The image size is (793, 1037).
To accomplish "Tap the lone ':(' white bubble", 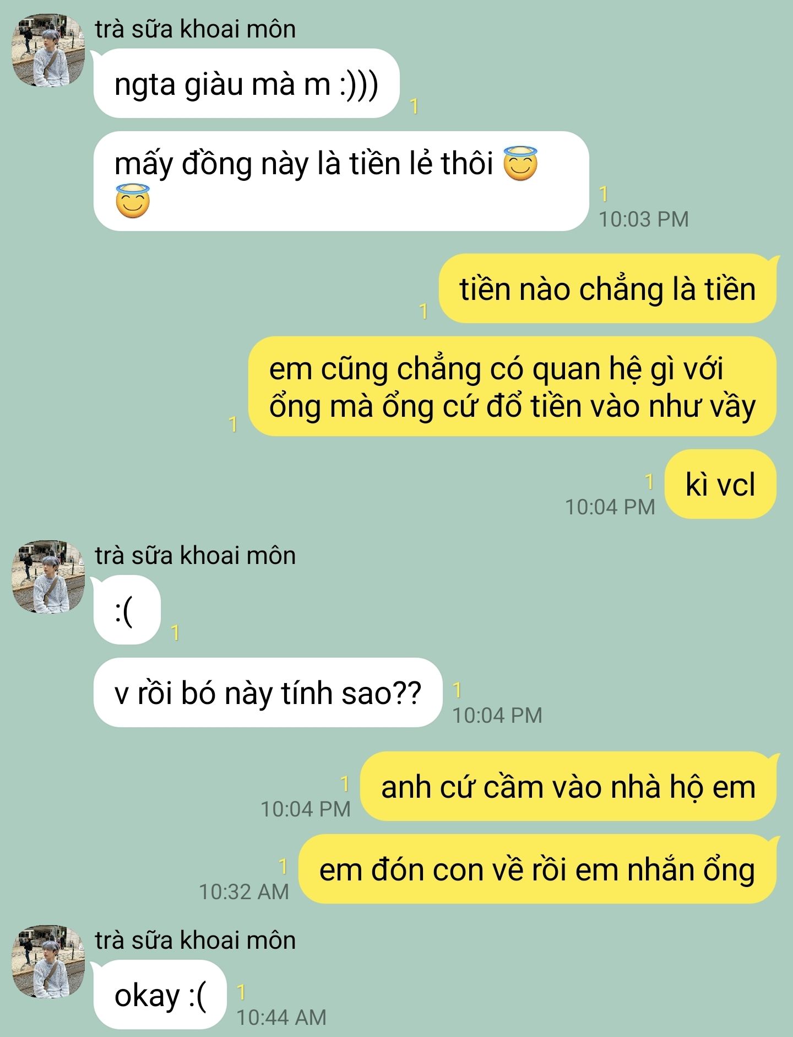I will (x=126, y=610).
